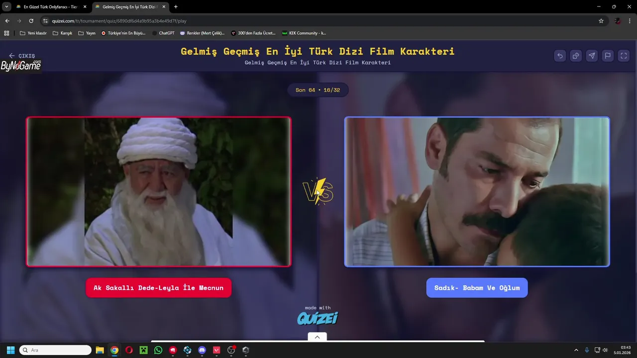
Task: Share the quiz via paper plane icon
Action: point(592,56)
